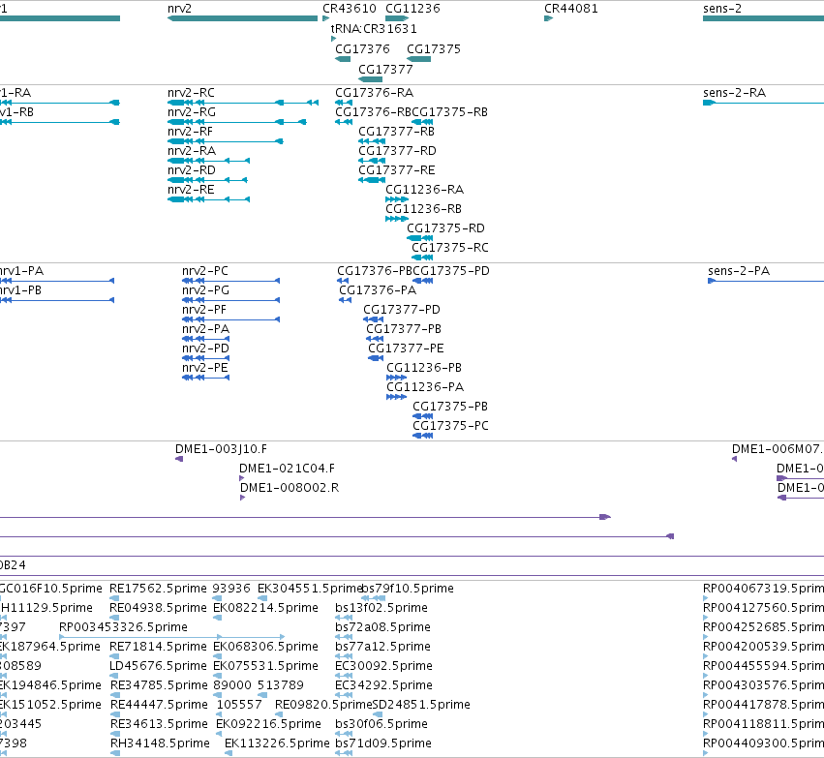
Task: Select transcript CG17375-RC
Action: [x=450, y=249]
